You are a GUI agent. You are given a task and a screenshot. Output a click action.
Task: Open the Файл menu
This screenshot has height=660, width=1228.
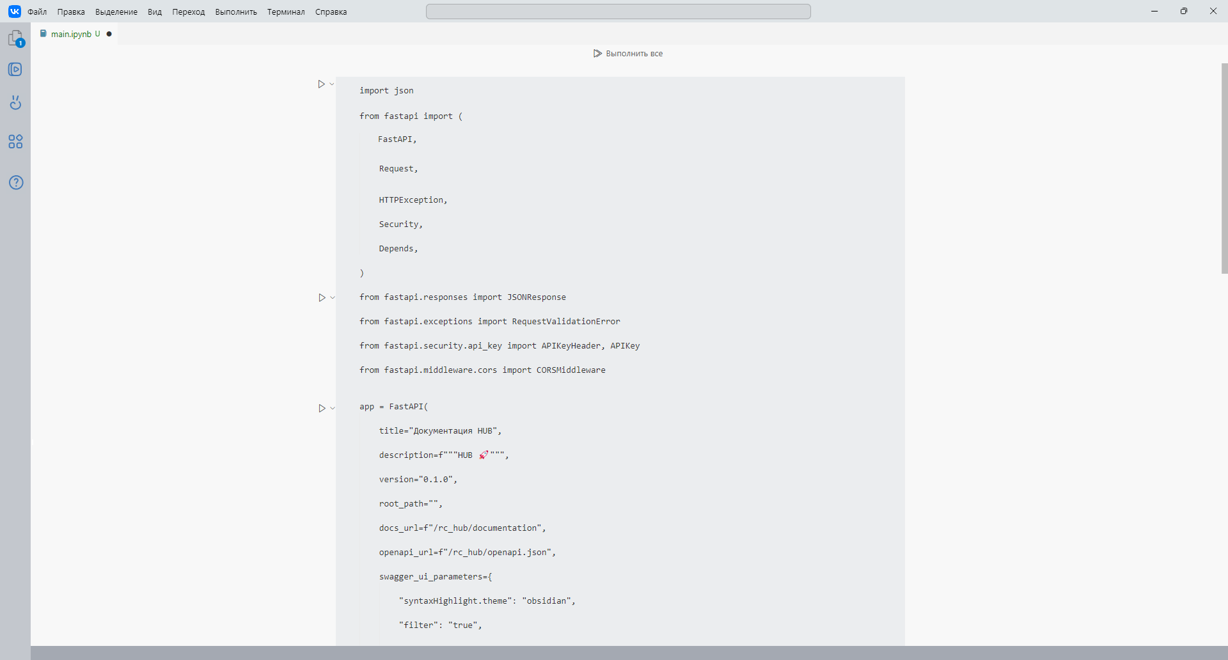pos(38,12)
